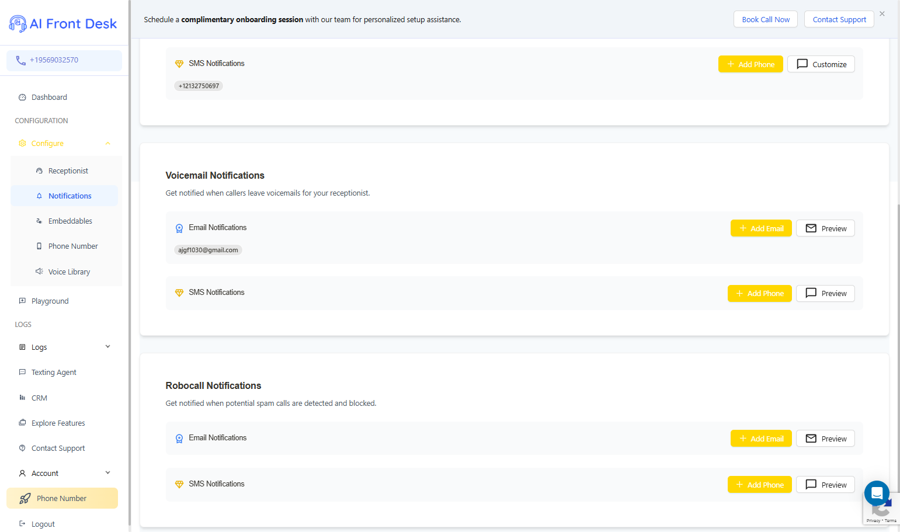900x532 pixels.
Task: Open the chat support widget bubble
Action: click(x=877, y=493)
